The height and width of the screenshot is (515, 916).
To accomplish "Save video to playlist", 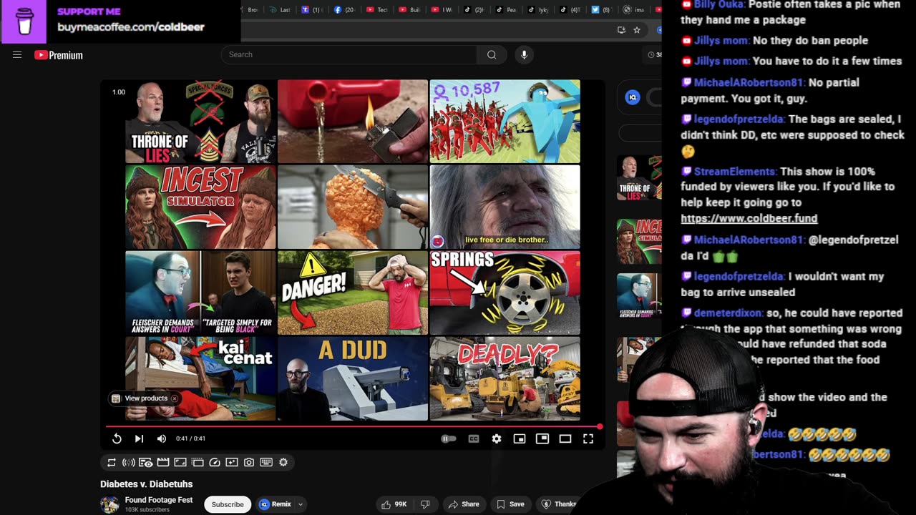I will pos(510,504).
